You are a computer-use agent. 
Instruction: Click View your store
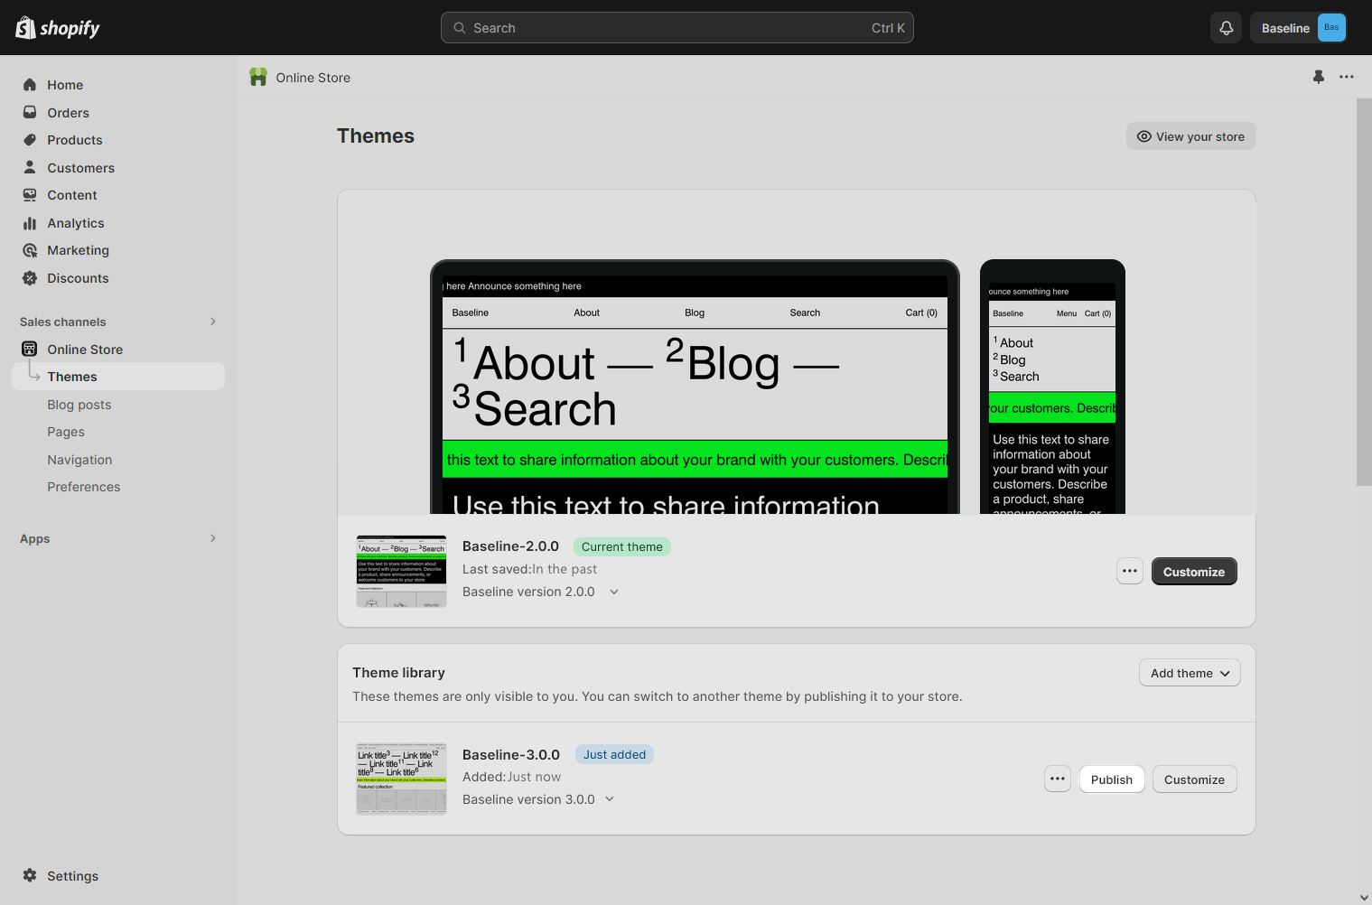1190,136
